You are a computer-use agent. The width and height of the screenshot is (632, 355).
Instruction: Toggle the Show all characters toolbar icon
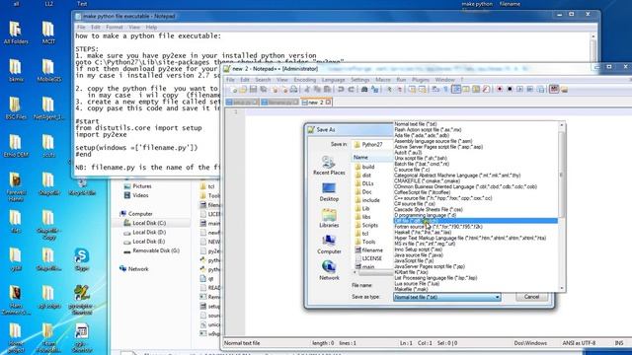[x=445, y=90]
